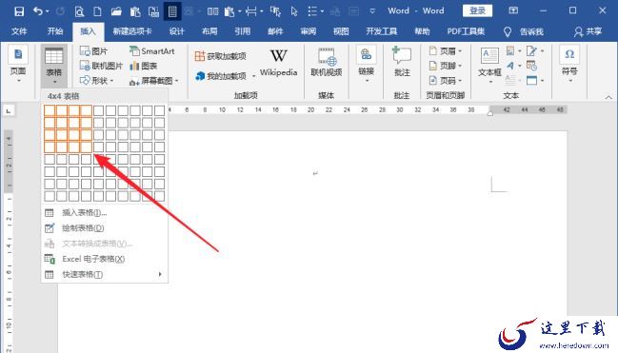This screenshot has height=353, width=618.
Task: Customize quick access toolbar dropdown arrow
Action: tap(372, 11)
